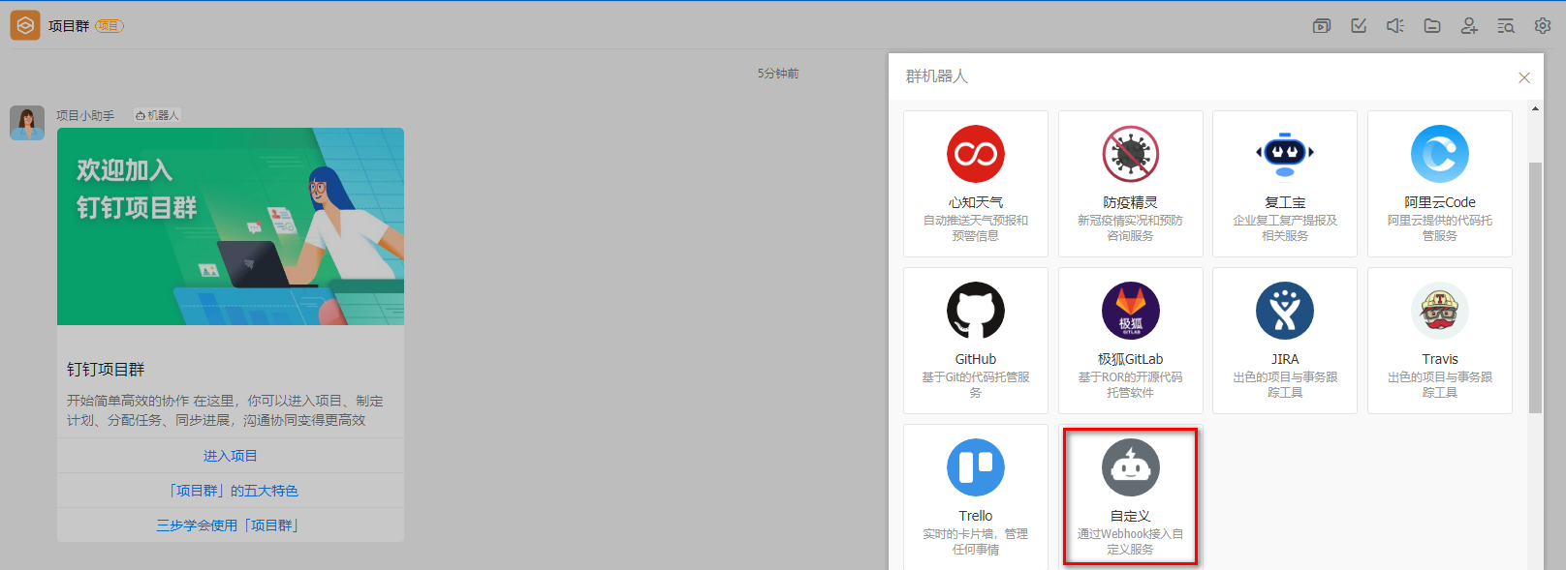Open the tasks checkmark icon in header
Image resolution: width=1566 pixels, height=570 pixels.
(x=1359, y=26)
